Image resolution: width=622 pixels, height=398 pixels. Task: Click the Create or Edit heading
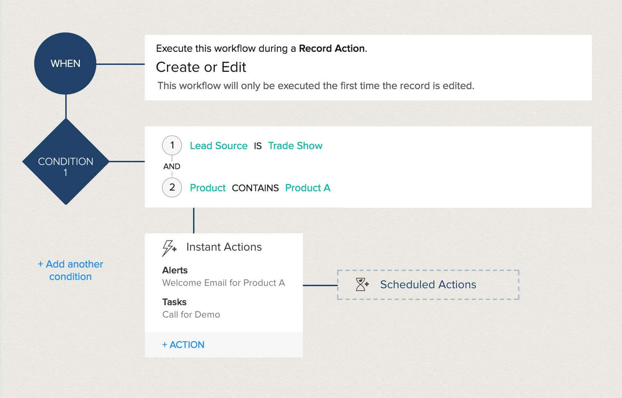tap(201, 67)
